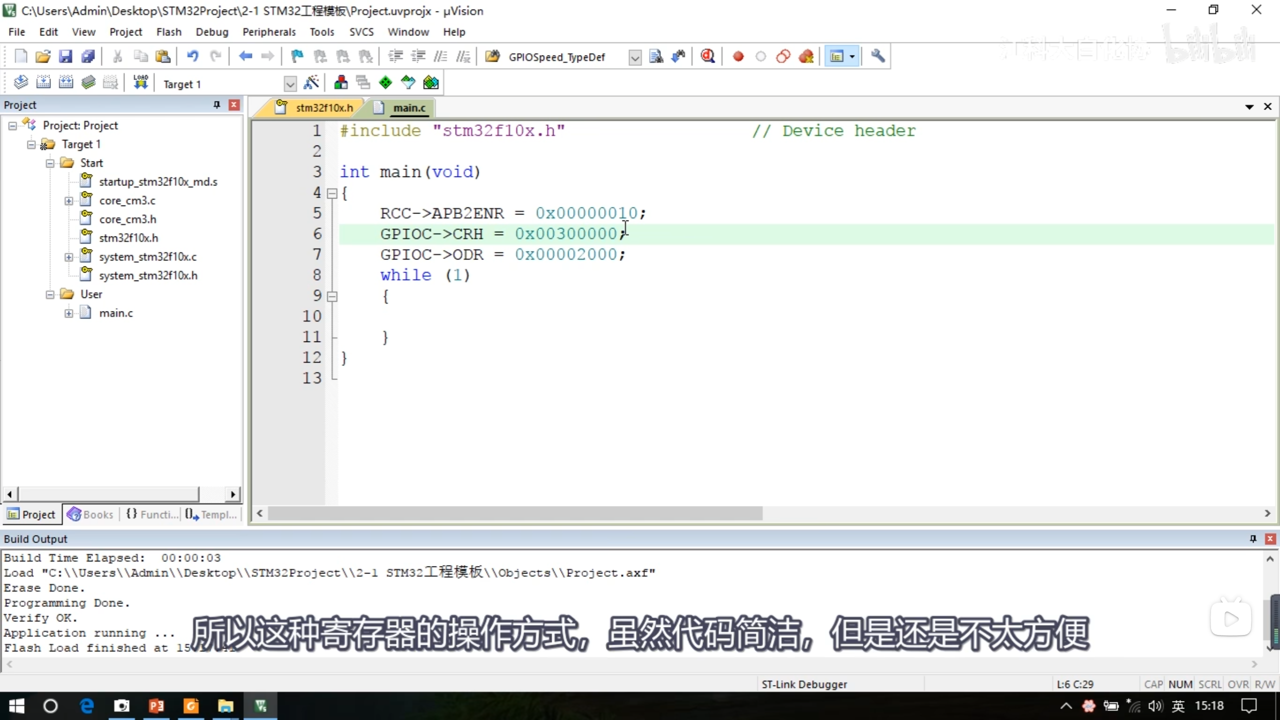Open Options for Target magic wand icon
This screenshot has height=720, width=1280.
(311, 82)
